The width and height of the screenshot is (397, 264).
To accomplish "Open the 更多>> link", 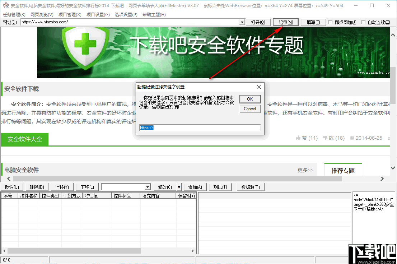I will [305, 170].
